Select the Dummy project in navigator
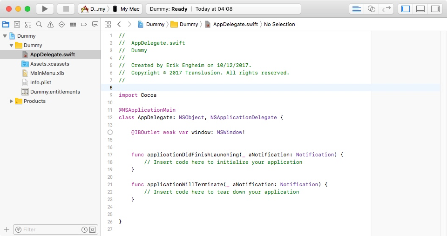Screen dimensions: 447x236 pos(26,36)
